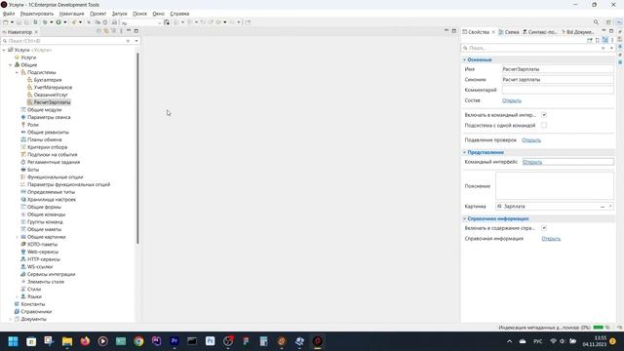Click the Роли node icon

[23, 125]
